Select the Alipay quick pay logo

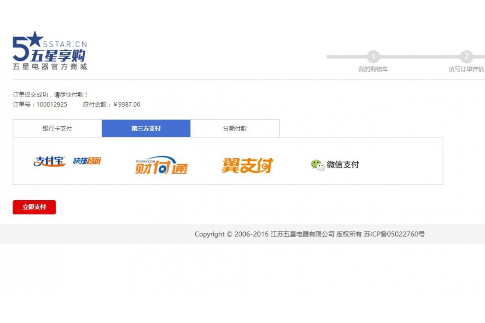(87, 161)
